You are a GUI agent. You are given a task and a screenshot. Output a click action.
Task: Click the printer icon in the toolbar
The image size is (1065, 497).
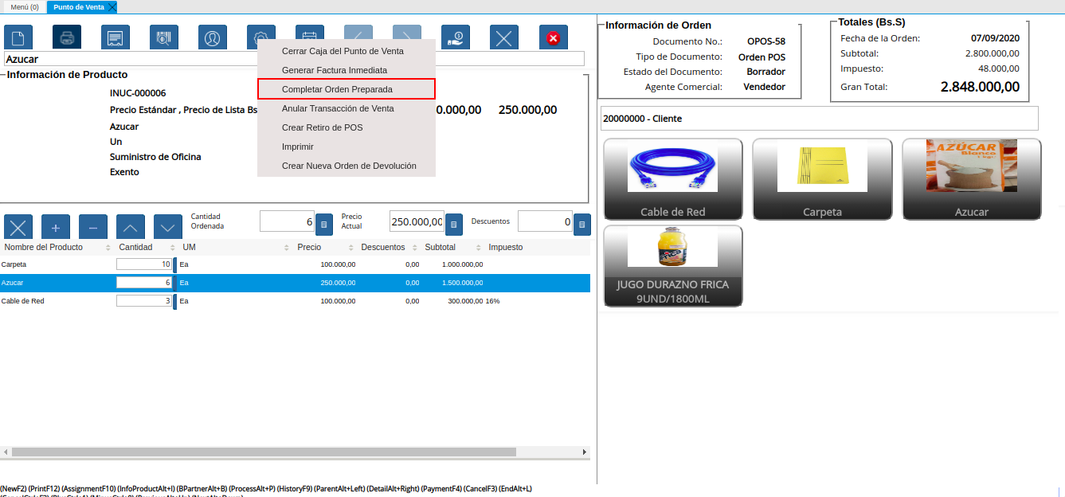(x=67, y=37)
